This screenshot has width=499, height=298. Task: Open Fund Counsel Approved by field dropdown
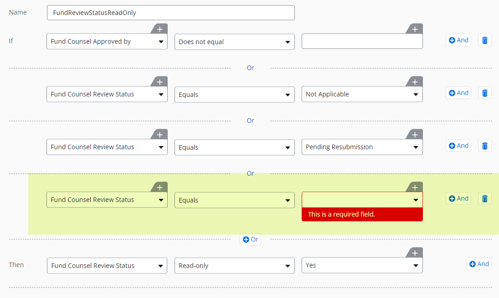[107, 41]
